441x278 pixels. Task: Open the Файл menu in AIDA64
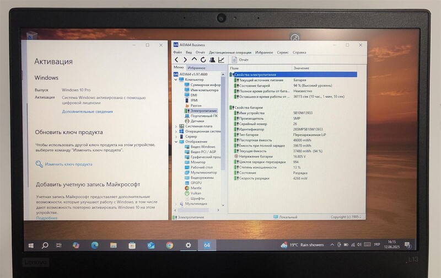pos(178,52)
